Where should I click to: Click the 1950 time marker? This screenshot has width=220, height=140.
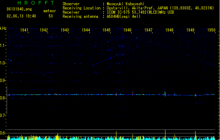[211, 30]
